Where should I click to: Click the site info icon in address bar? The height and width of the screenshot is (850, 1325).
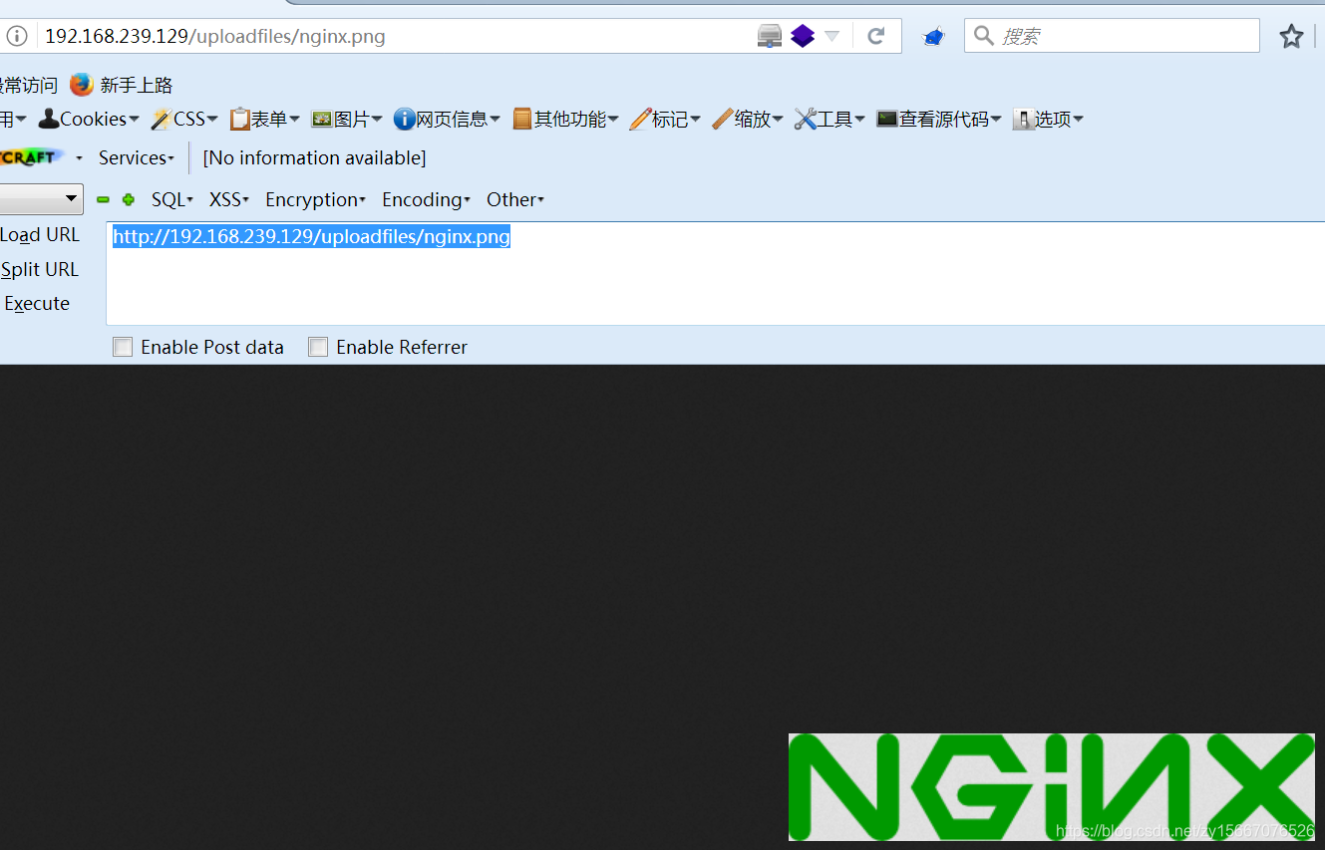click(x=17, y=37)
